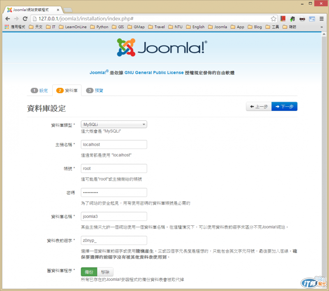Open the Python bookmark folder
The image size is (329, 291).
pyautogui.click(x=99, y=27)
